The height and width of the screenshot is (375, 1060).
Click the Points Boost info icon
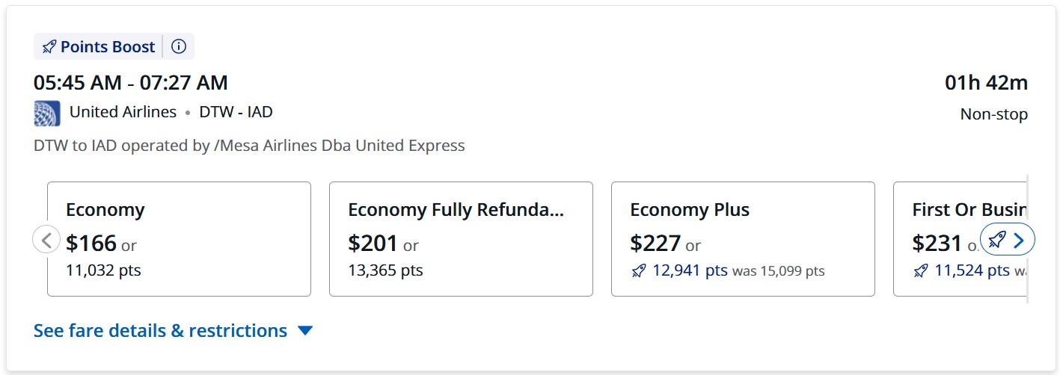tap(179, 46)
